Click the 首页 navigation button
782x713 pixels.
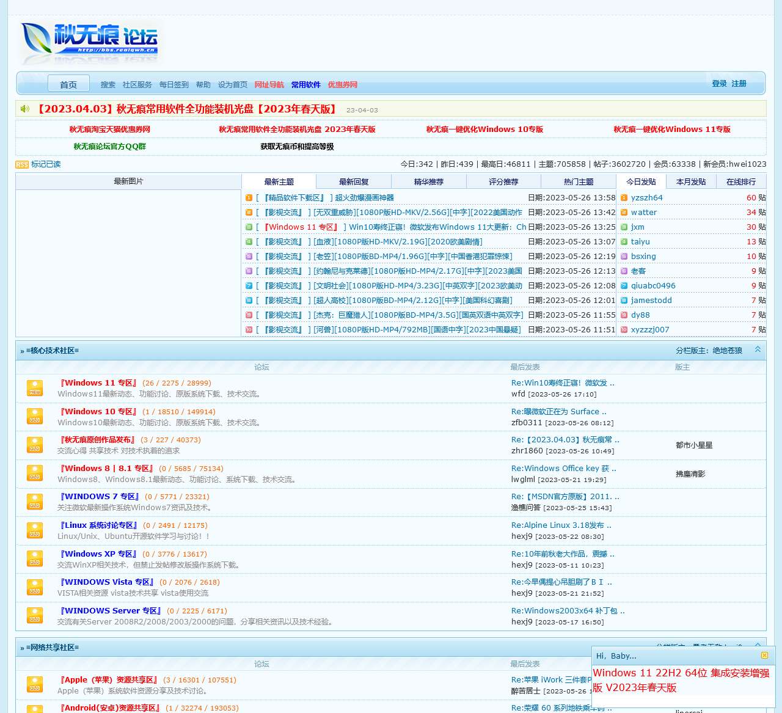pos(68,84)
